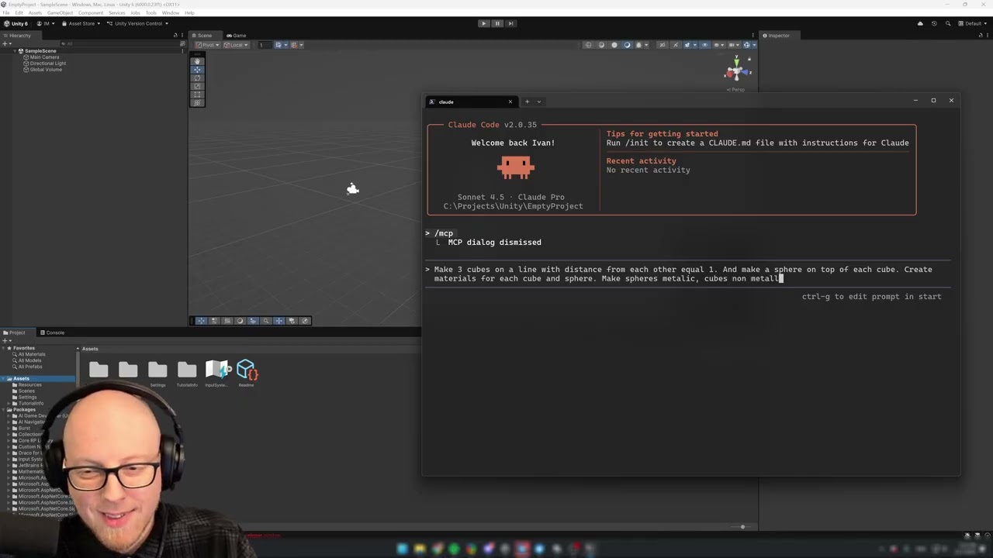Image resolution: width=993 pixels, height=558 pixels.
Task: Open Unity Cloud icon in top toolbar
Action: click(920, 23)
